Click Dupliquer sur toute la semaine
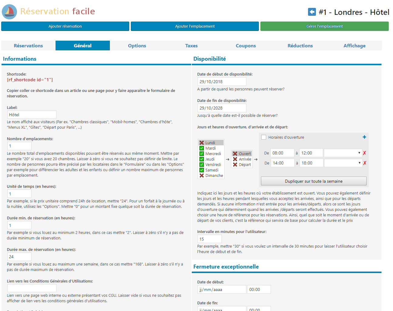 pyautogui.click(x=313, y=181)
